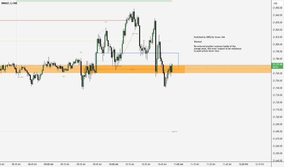Select the "Switched to MNQ for lower risk" note
Screen dimensions: 284x167
[209, 37]
